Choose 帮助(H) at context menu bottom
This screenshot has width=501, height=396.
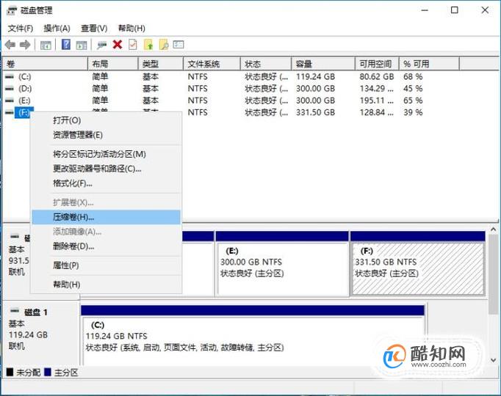(x=106, y=285)
